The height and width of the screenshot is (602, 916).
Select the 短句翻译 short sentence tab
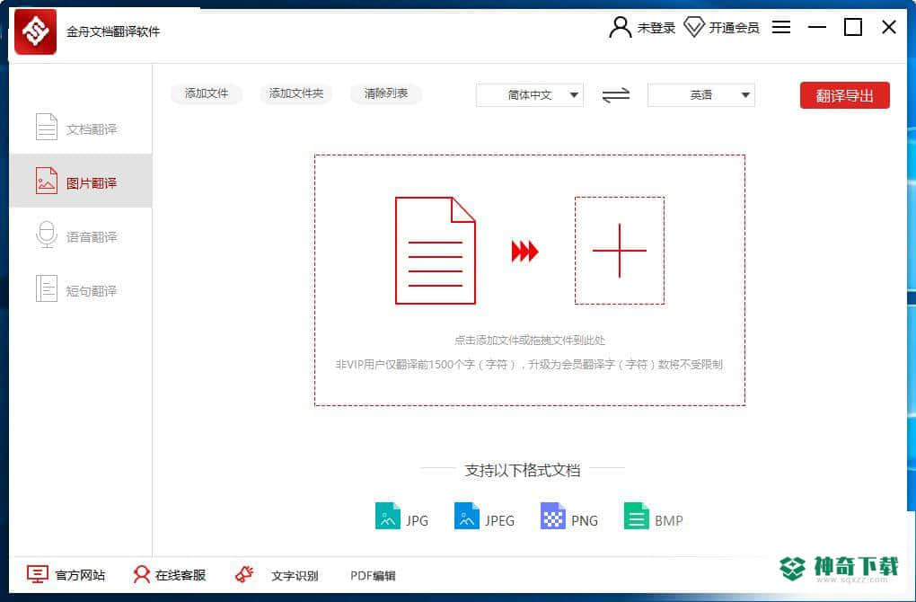(81, 289)
